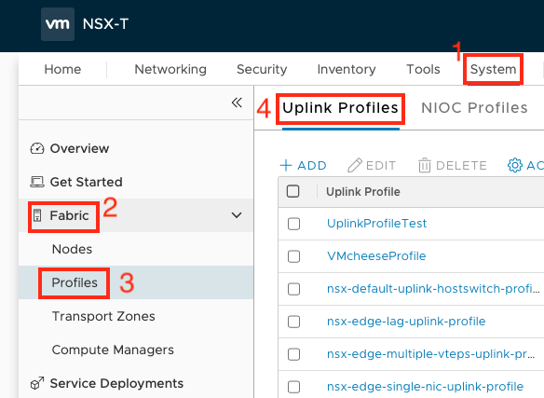Click the NSX-T product title

point(106,24)
